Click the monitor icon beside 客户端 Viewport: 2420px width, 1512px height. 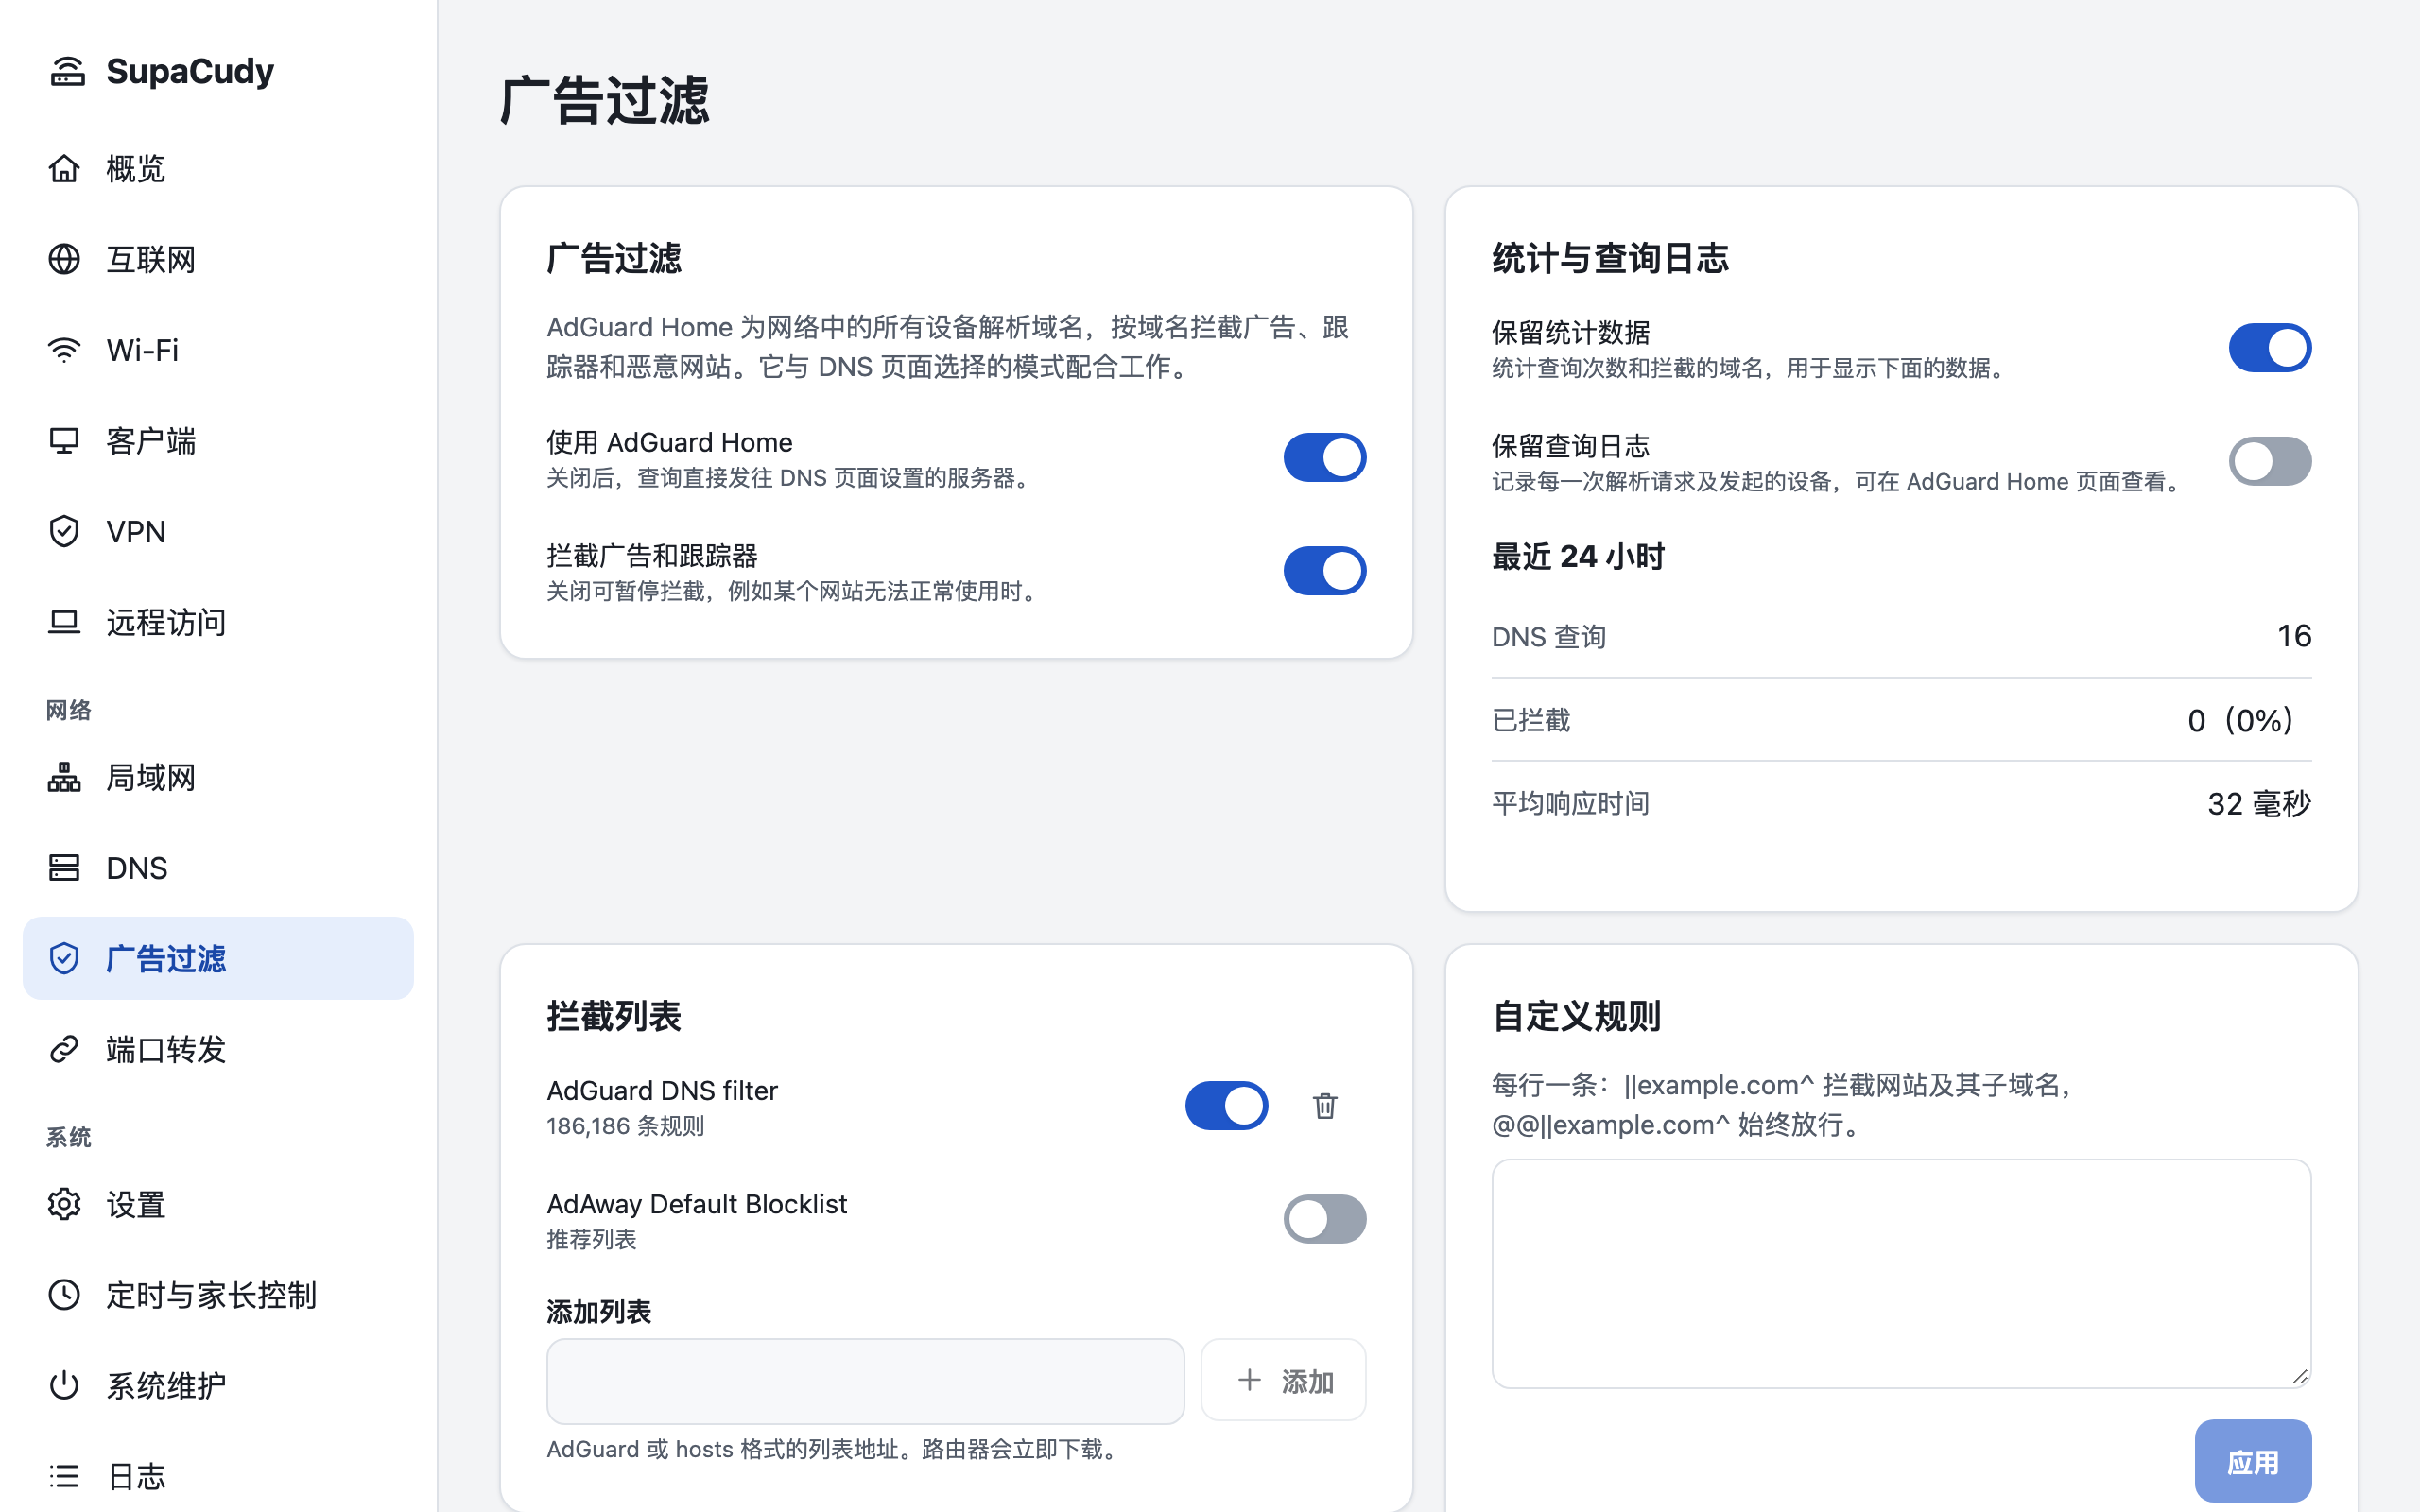tap(64, 441)
